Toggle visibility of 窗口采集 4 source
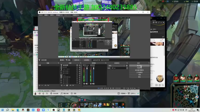Screen dimensions: 200x112 coord(77,79)
